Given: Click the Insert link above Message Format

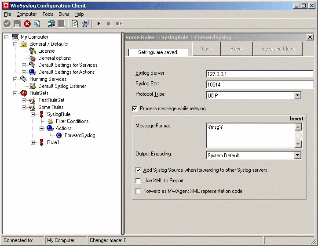Looking at the screenshot, I should [x=296, y=119].
